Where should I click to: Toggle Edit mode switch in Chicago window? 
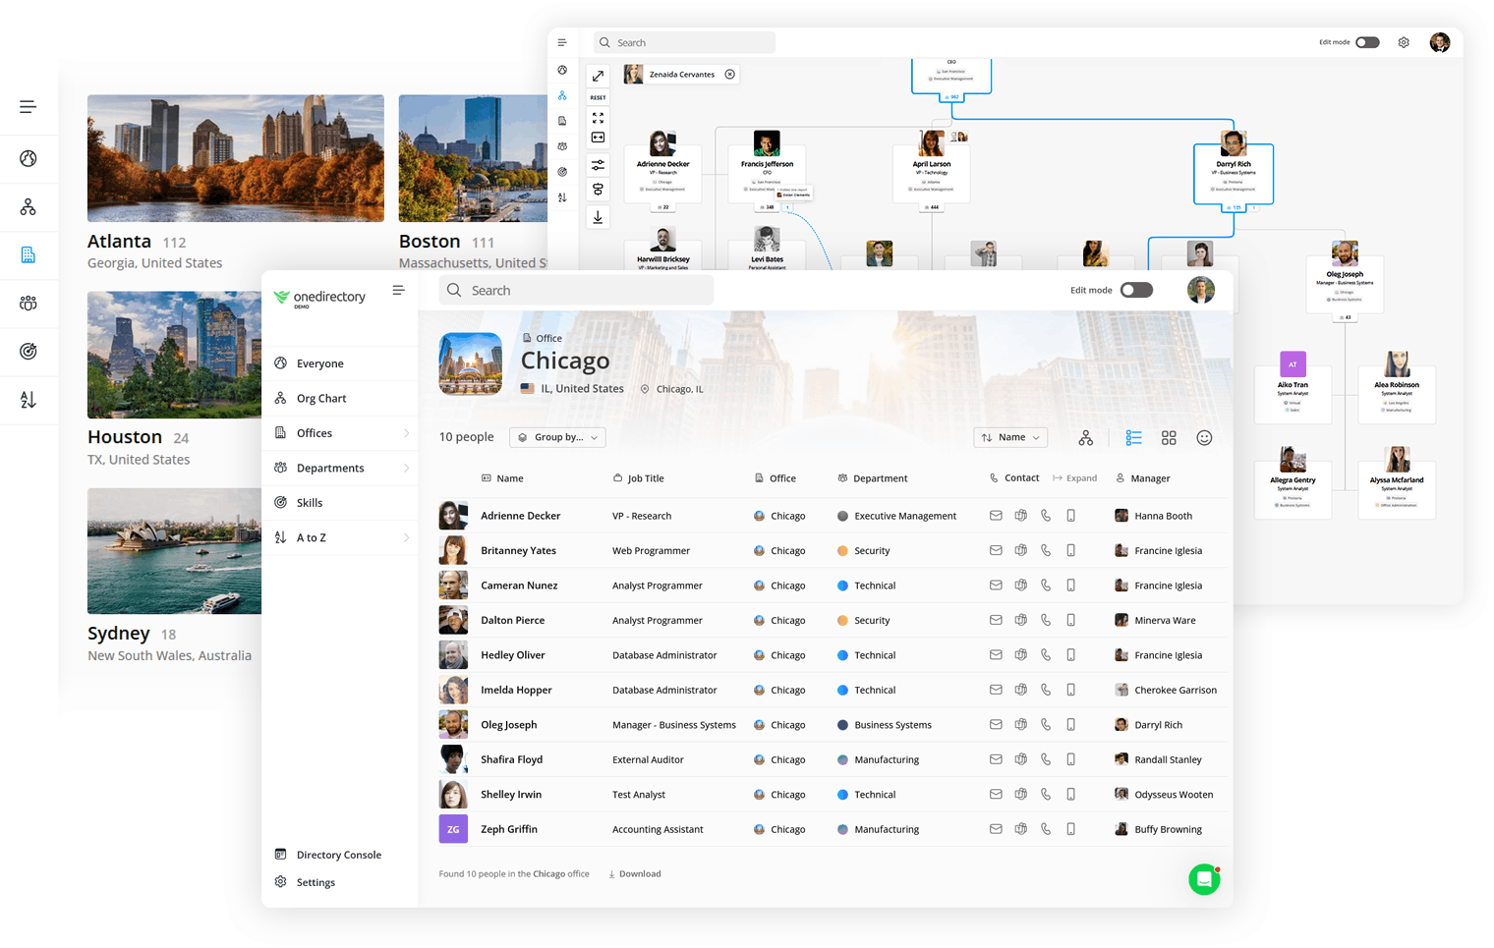[x=1136, y=290]
